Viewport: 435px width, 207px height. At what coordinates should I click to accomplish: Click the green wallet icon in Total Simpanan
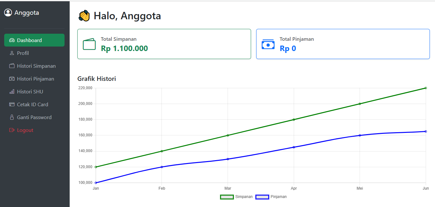pos(89,44)
